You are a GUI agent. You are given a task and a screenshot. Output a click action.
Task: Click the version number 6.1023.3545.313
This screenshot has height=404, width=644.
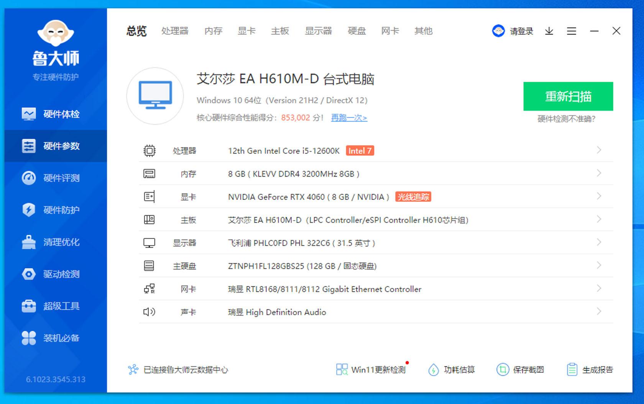(x=56, y=379)
